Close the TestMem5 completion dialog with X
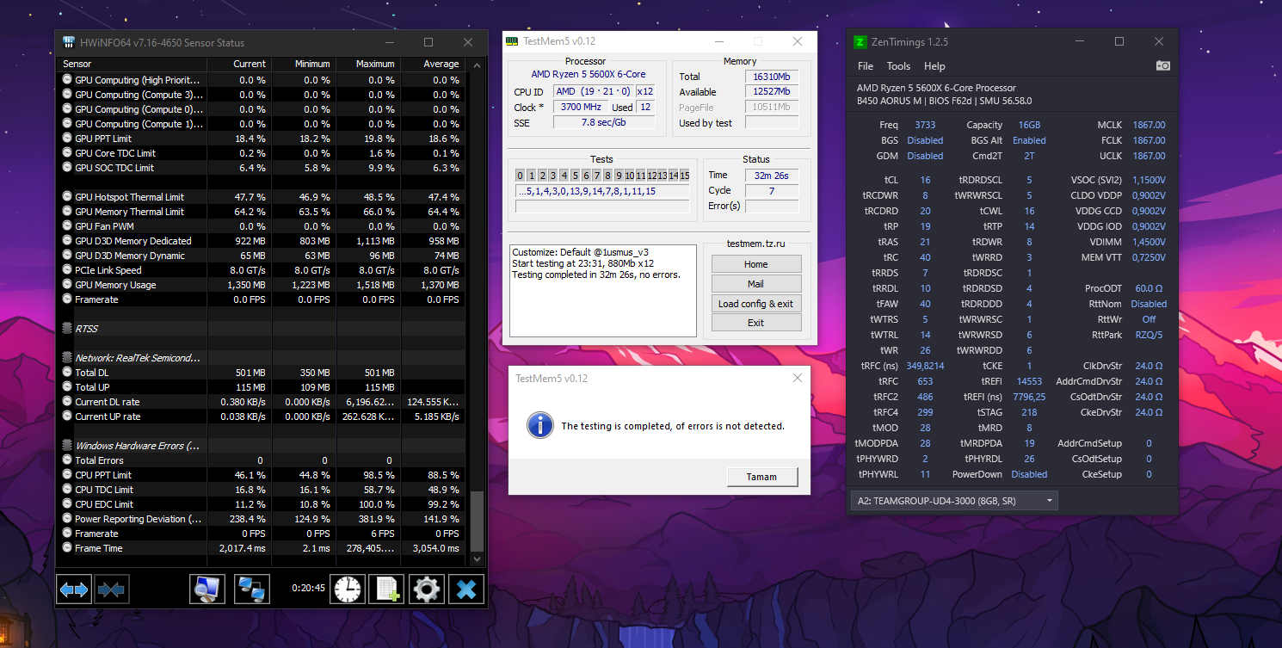 pos(797,378)
